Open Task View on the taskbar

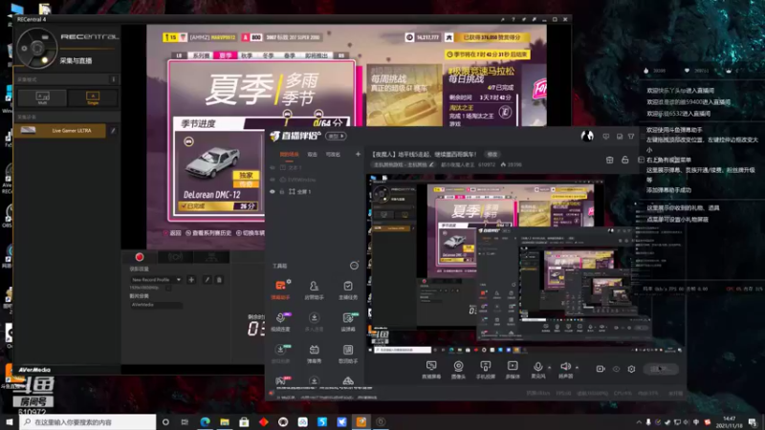click(185, 421)
